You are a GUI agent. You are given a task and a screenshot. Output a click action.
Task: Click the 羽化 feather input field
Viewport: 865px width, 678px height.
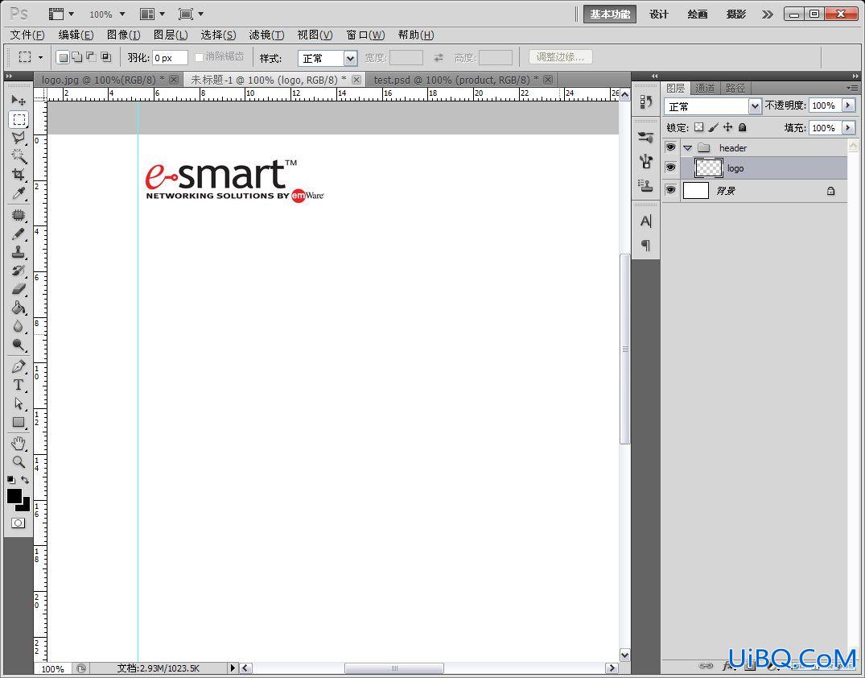pyautogui.click(x=170, y=57)
